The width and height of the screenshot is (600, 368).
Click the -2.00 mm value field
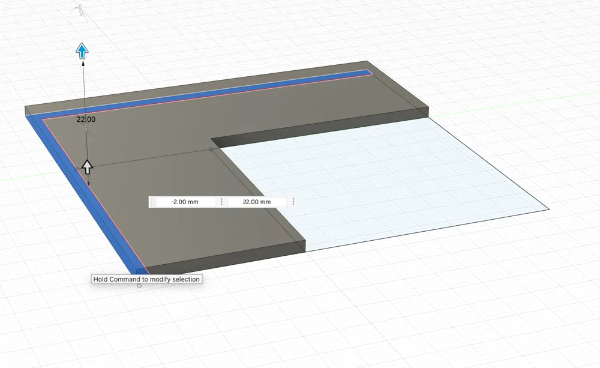pos(184,202)
